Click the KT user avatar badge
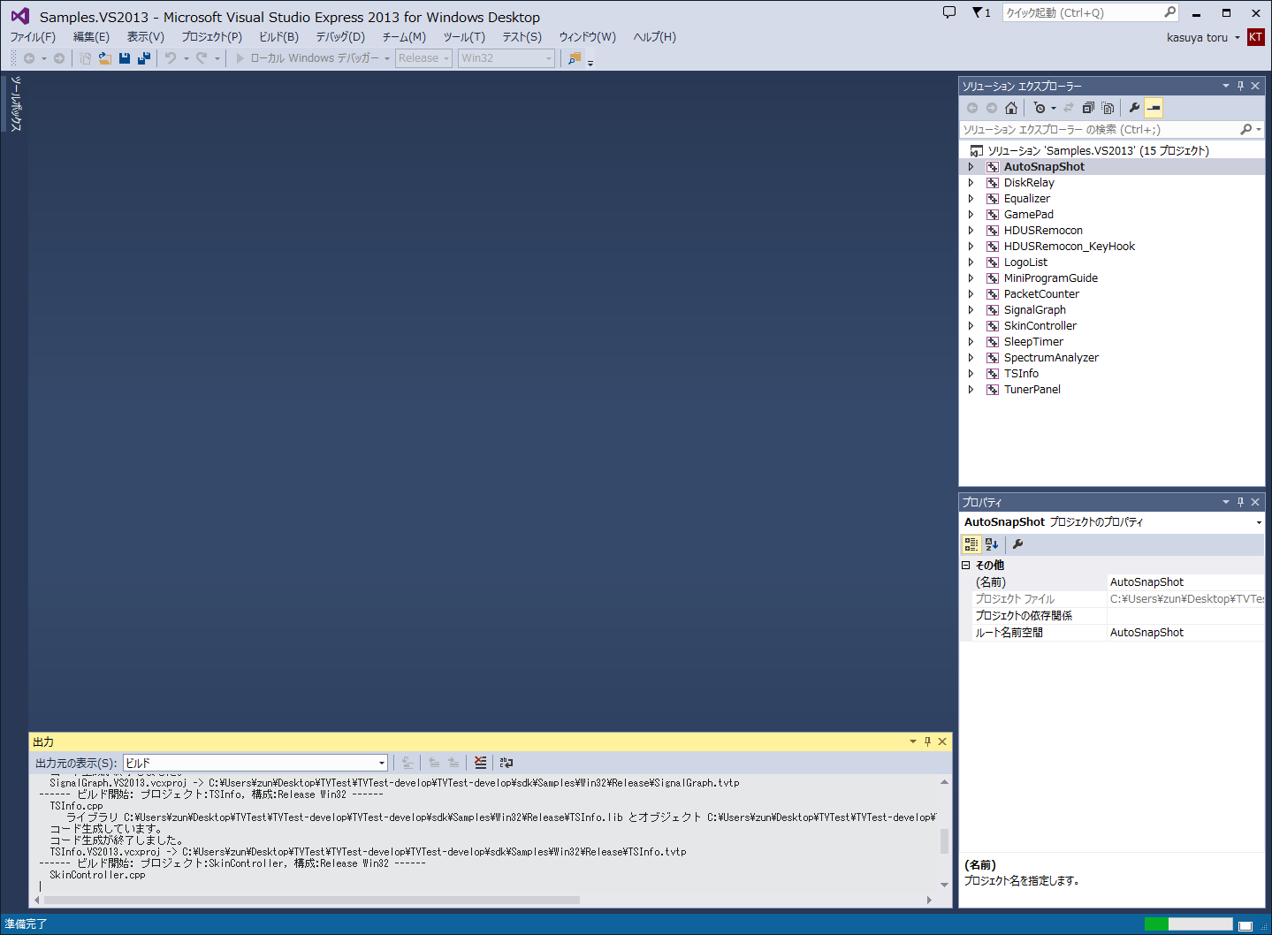1272x935 pixels. 1255,37
